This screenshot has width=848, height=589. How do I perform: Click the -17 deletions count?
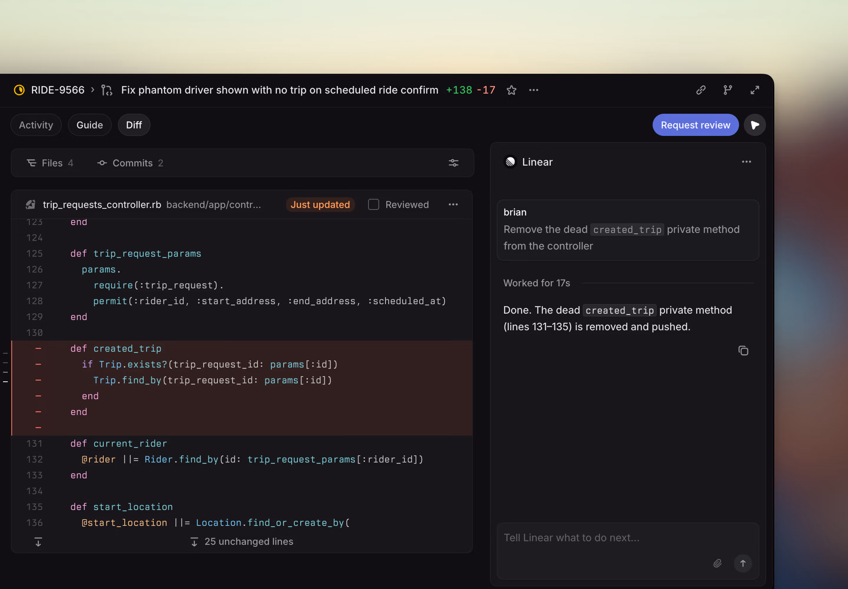pos(486,90)
